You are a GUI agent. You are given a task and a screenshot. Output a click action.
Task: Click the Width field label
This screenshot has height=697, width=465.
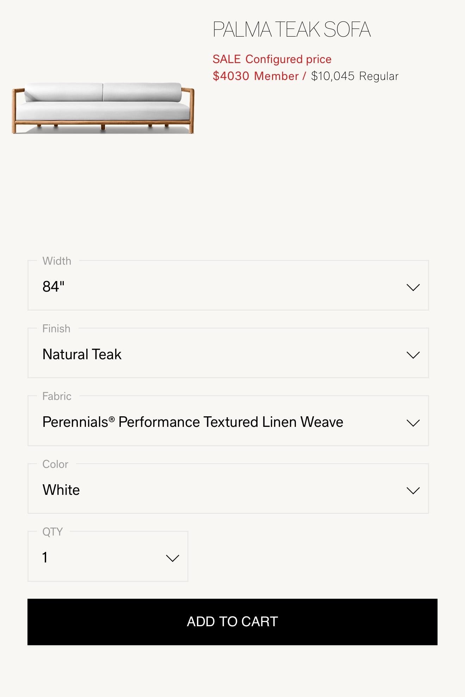tap(57, 261)
